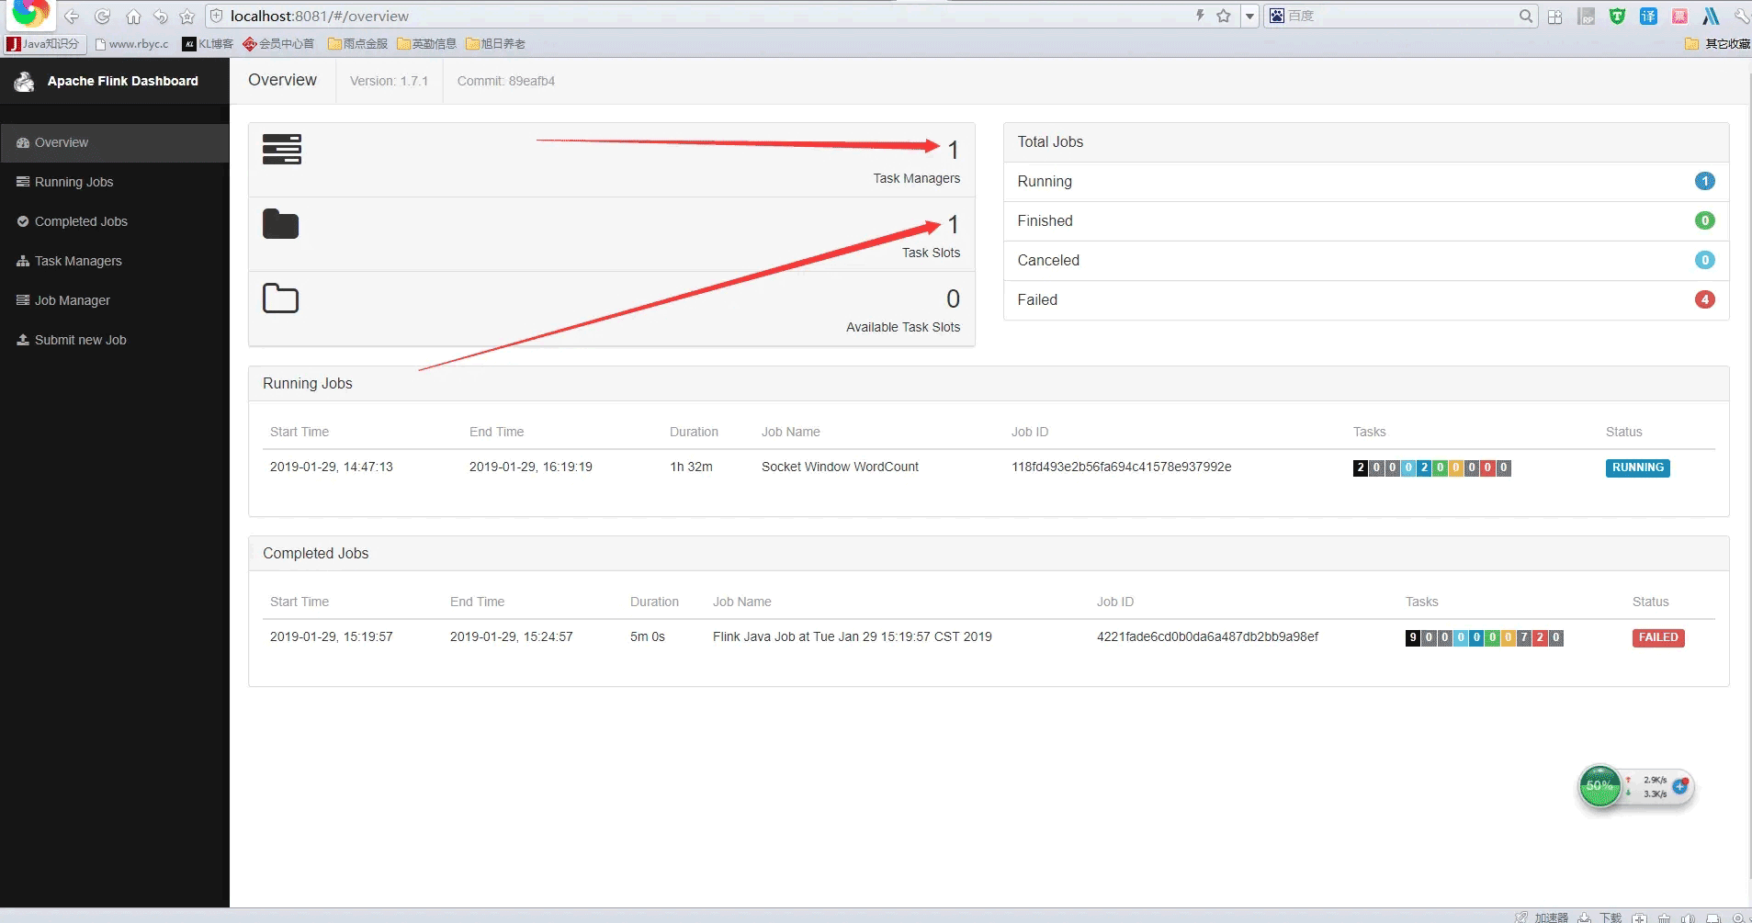Open the 旭日养老 bookmark folder
The height and width of the screenshot is (923, 1752).
tap(495, 43)
